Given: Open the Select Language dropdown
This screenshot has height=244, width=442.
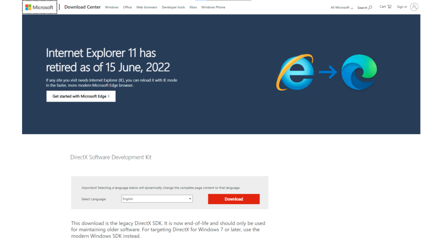Looking at the screenshot, I should point(157,199).
